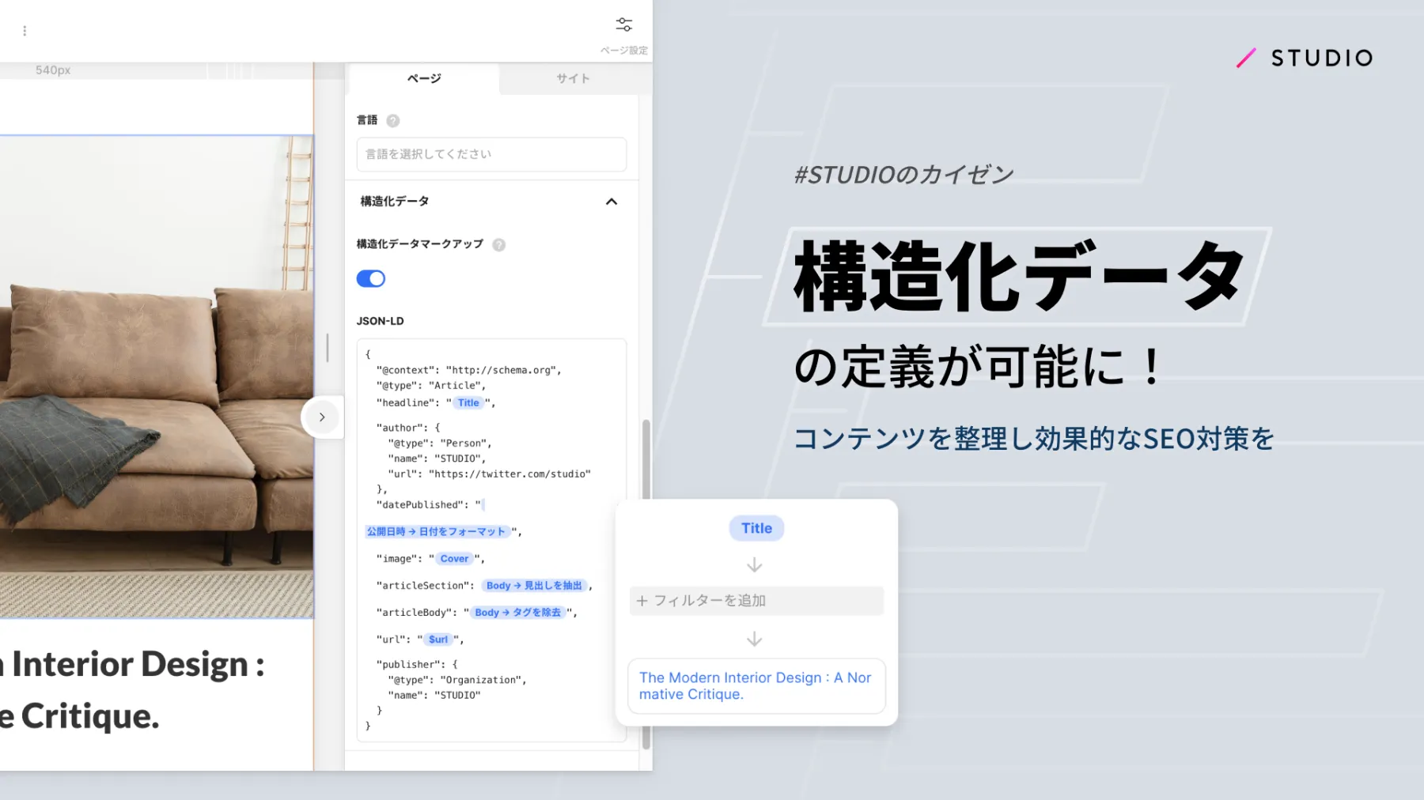Click help icon beside 構造化データマークアップ
The height and width of the screenshot is (800, 1424).
[x=499, y=245]
